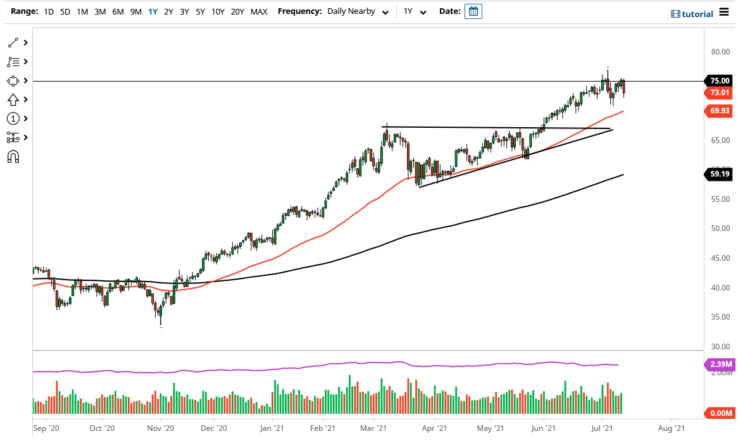Select the 5D range tab
This screenshot has height=441, width=738.
(x=65, y=11)
